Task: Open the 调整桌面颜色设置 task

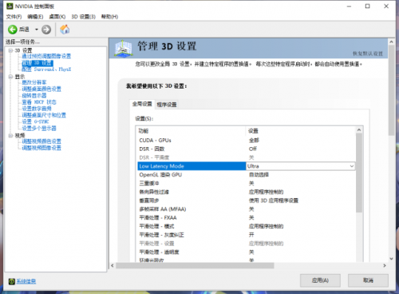Action: (x=41, y=89)
